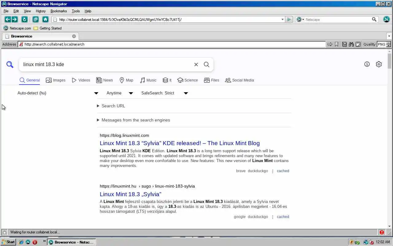Switch to the Science tab
The height and width of the screenshot is (246, 393).
pos(188,80)
